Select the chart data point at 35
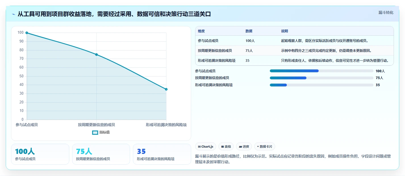 (x=166, y=89)
